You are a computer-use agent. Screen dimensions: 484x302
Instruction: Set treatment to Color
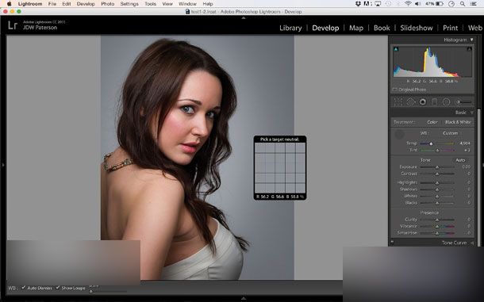click(x=432, y=122)
